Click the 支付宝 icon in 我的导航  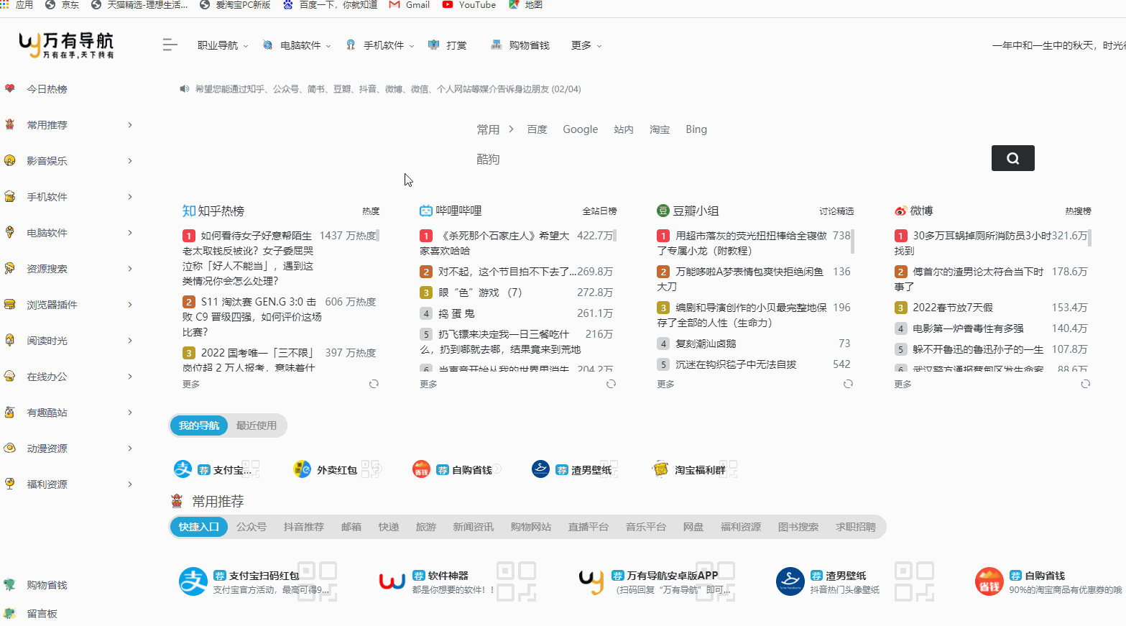183,469
